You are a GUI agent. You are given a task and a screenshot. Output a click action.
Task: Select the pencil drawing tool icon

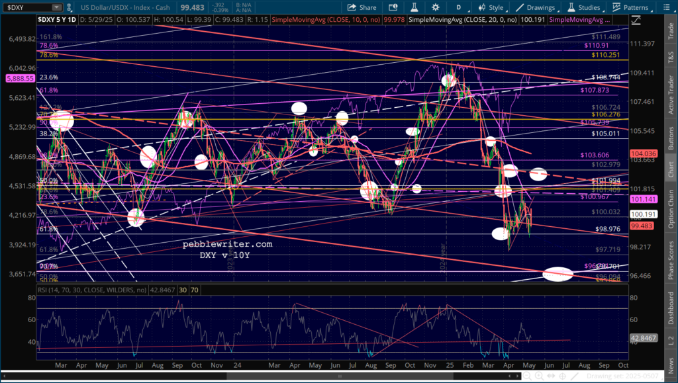point(575,376)
